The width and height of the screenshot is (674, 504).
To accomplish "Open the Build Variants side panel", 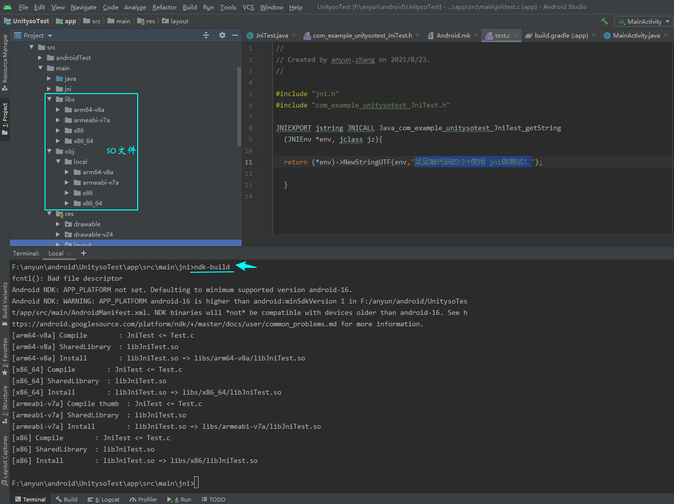I will pyautogui.click(x=5, y=304).
